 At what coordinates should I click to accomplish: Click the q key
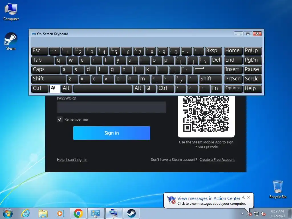coord(61,61)
